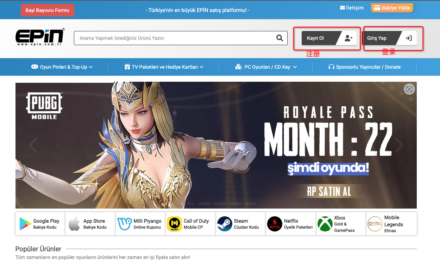Click the Popüler Ürünler heading

[38, 249]
